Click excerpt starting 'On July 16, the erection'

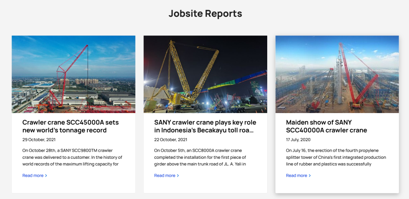[x=336, y=157]
